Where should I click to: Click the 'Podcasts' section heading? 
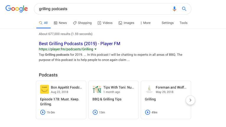[48, 75]
